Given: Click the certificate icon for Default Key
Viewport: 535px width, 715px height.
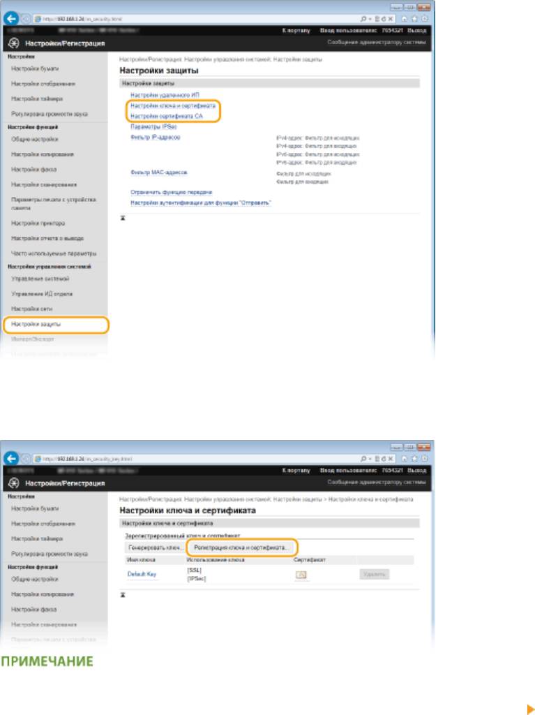Looking at the screenshot, I should click(301, 575).
